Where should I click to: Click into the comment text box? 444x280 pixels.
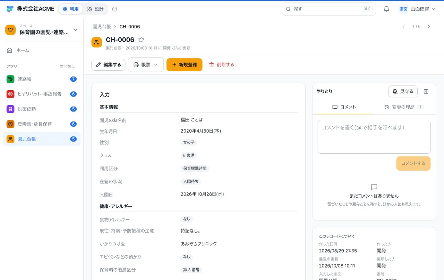[374, 137]
